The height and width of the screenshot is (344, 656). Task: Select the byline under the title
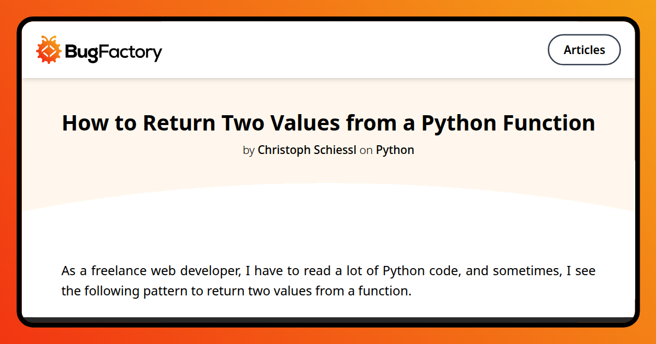tap(328, 150)
